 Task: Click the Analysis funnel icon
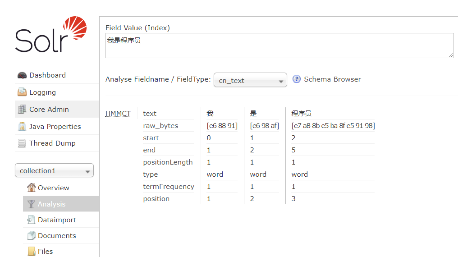(x=31, y=204)
